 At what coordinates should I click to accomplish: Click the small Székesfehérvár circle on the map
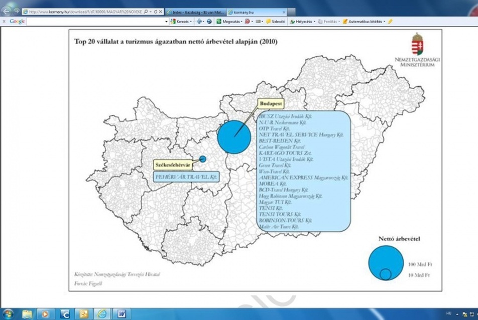coord(203,159)
